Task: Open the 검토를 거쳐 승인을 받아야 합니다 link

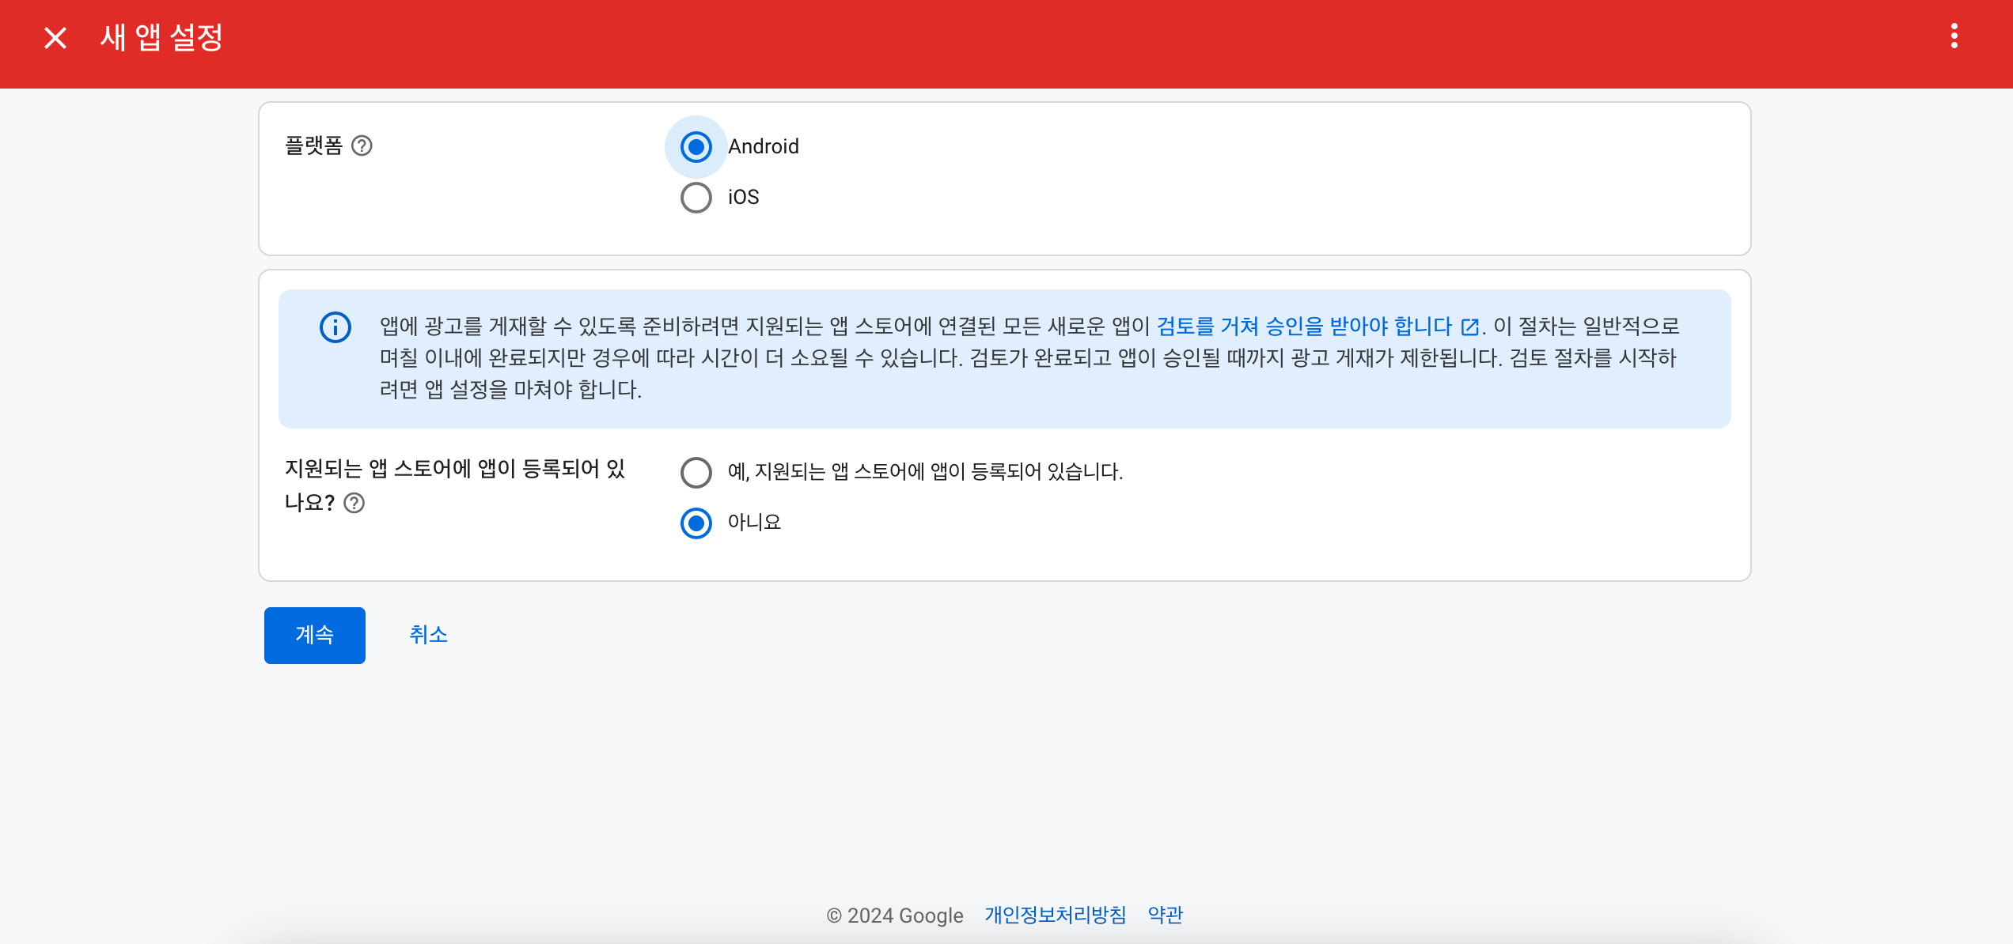Action: point(1304,327)
